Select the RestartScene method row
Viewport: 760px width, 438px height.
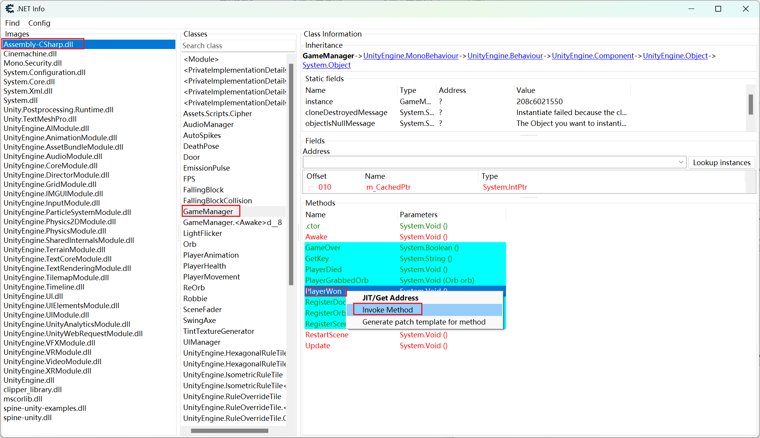[327, 335]
